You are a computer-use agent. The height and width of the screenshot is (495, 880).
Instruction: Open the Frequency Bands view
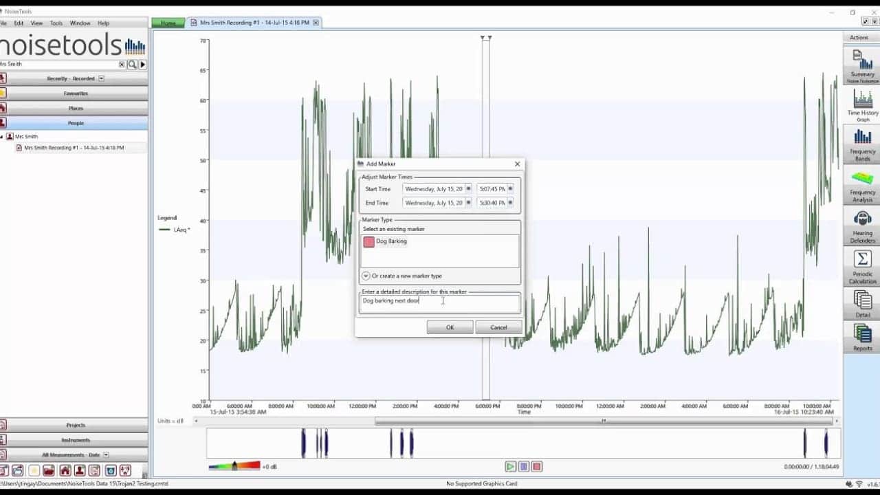coord(862,144)
